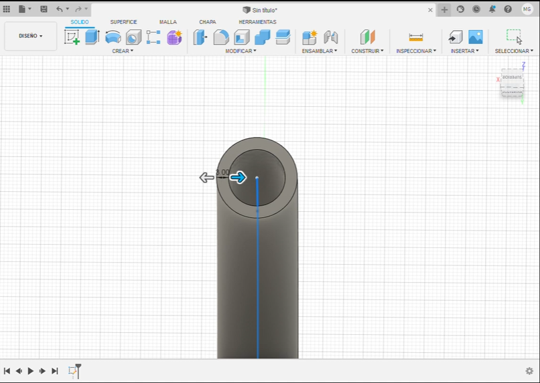Open the job status clock icon
The height and width of the screenshot is (383, 540).
pos(476,9)
